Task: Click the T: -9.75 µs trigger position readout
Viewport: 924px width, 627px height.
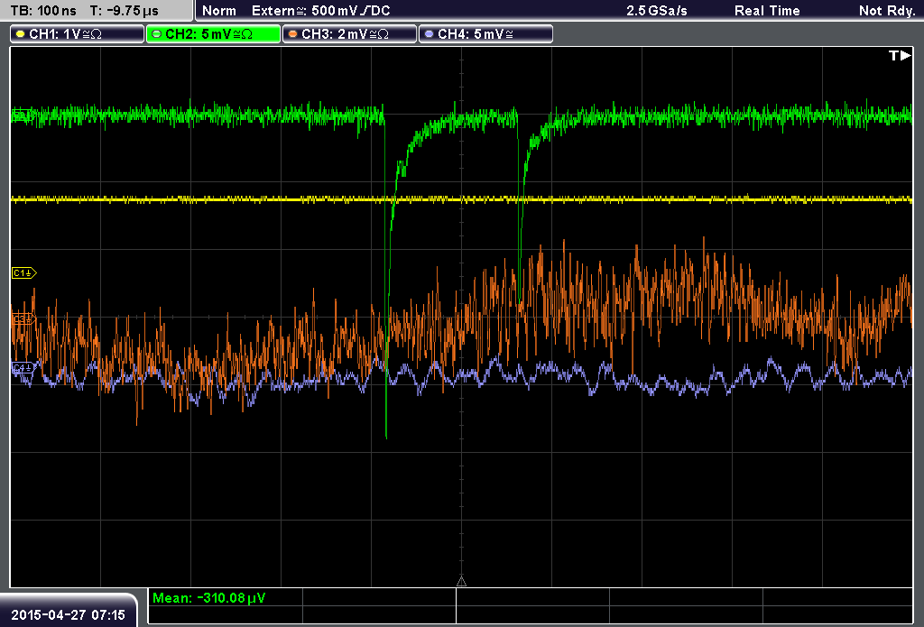Action: pyautogui.click(x=124, y=11)
